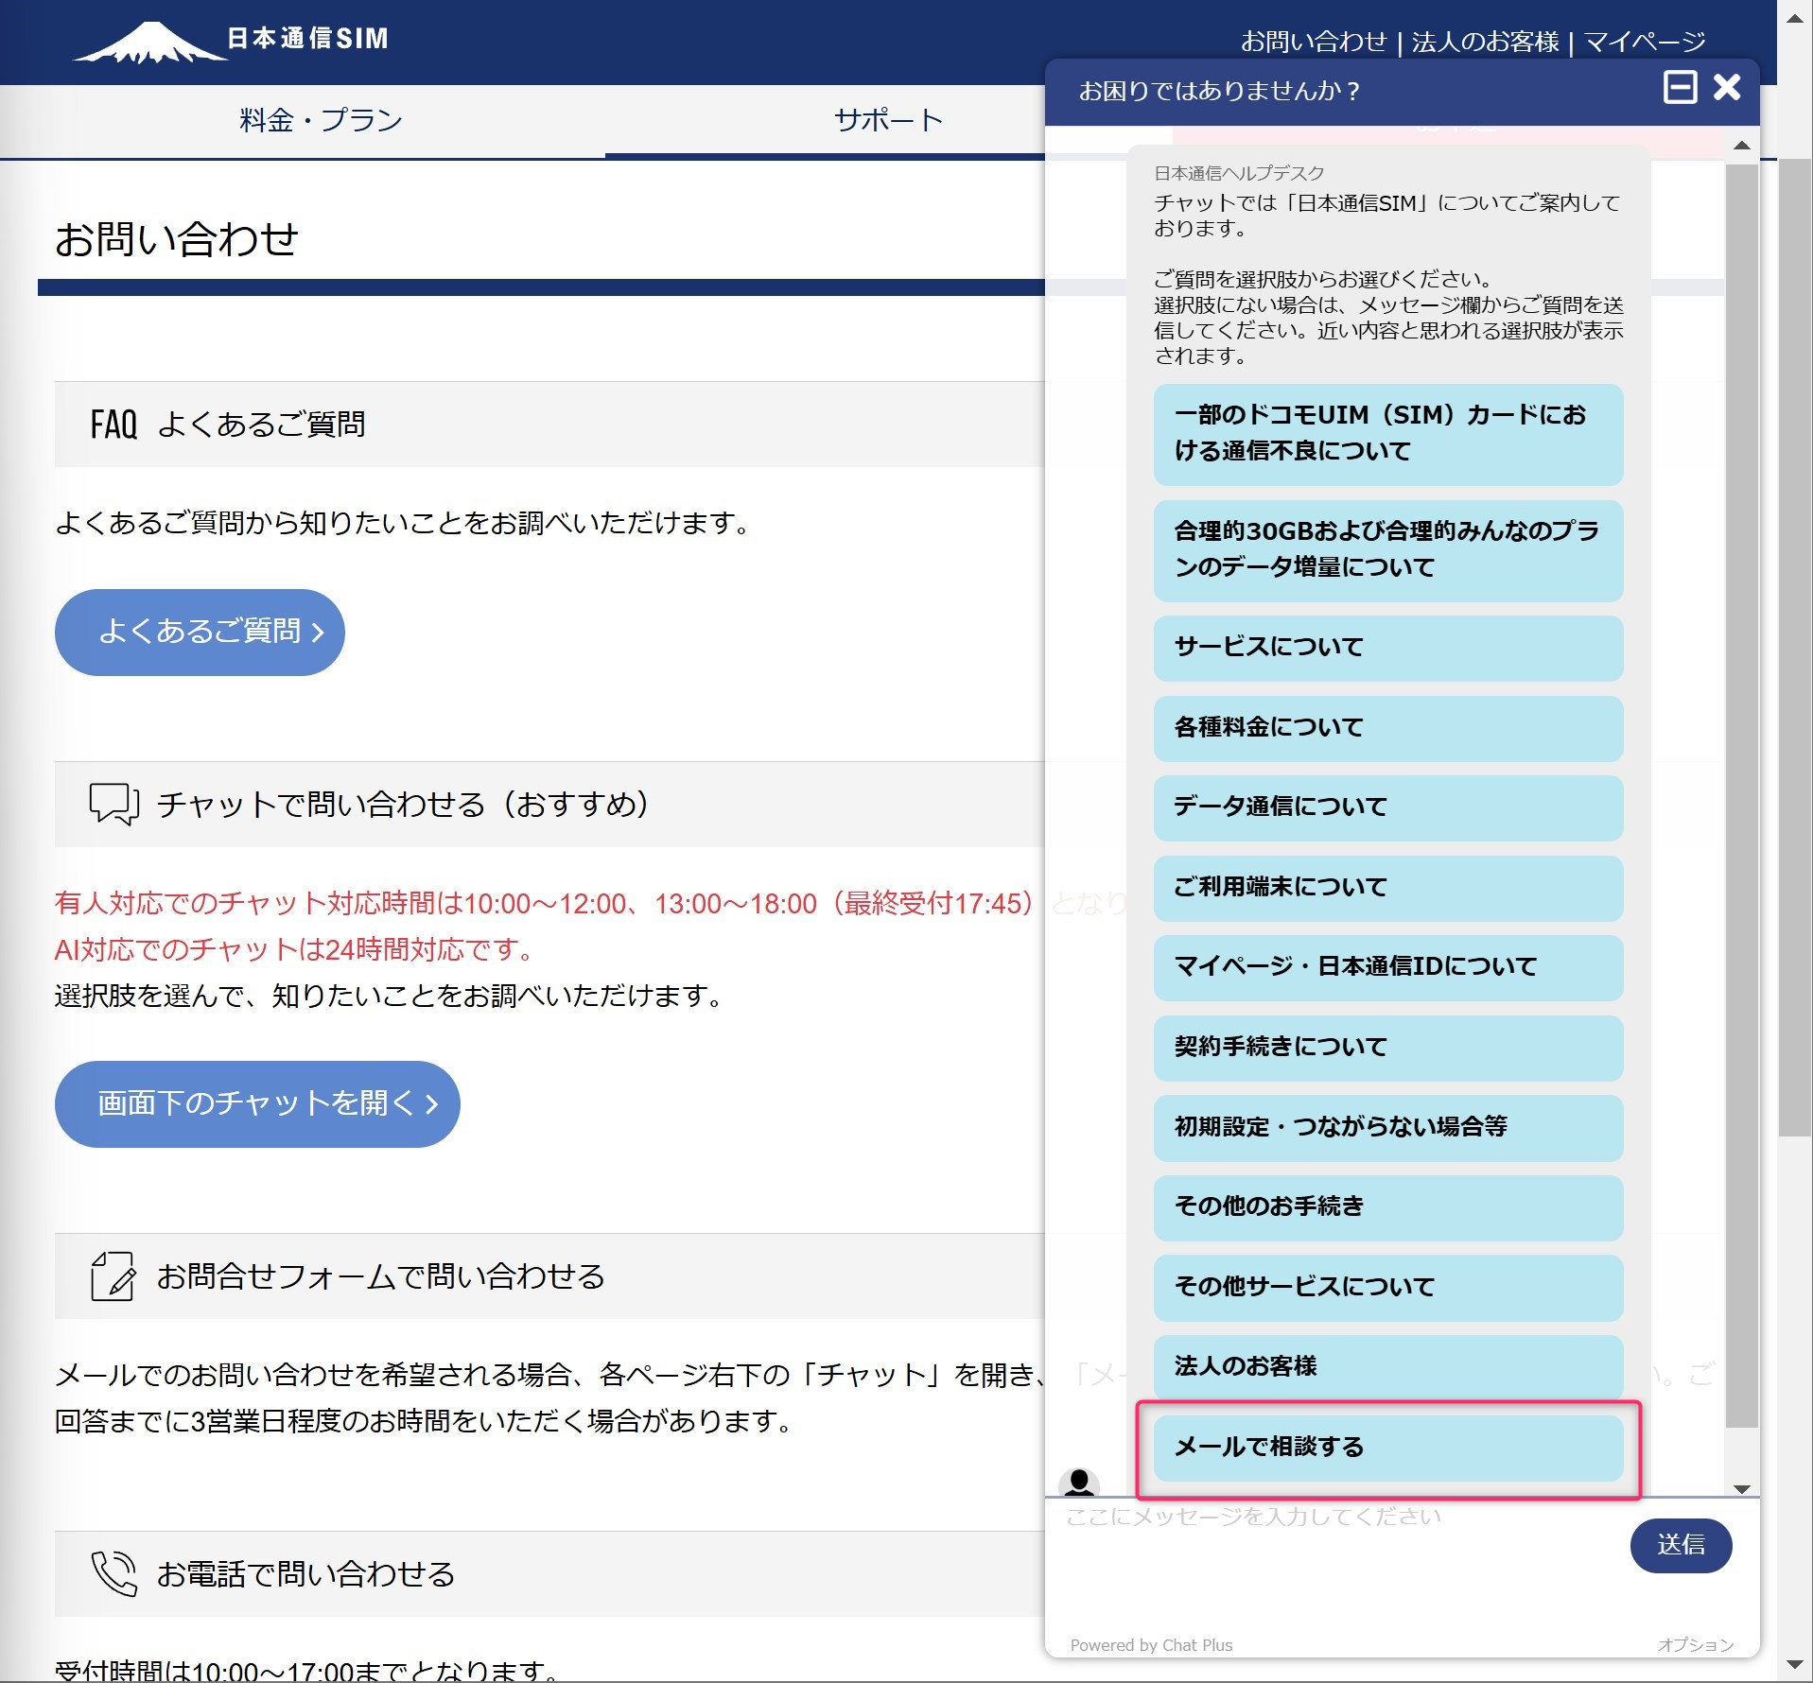Select マイページ・日本通信IDについて chat option
1813x1683 pixels.
coord(1388,967)
